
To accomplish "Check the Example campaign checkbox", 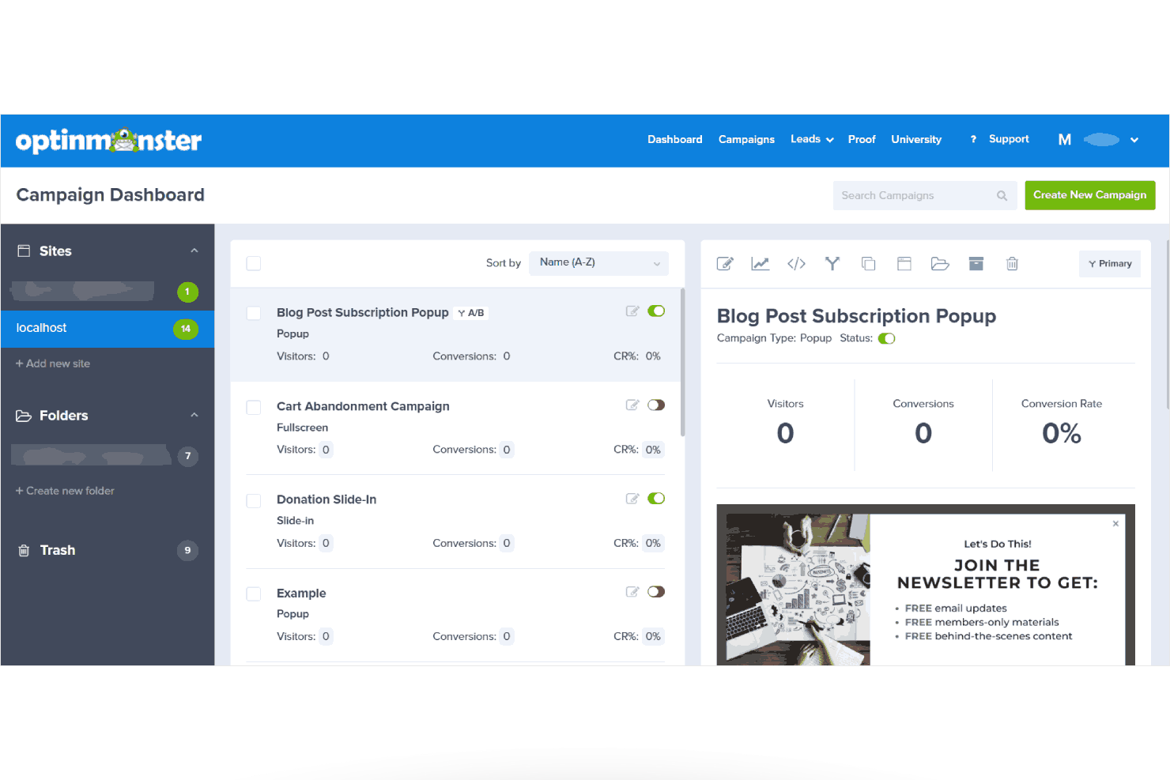I will tap(254, 593).
